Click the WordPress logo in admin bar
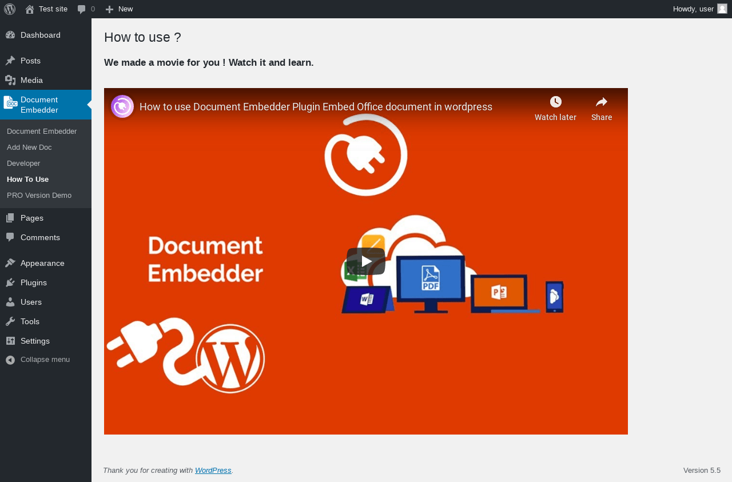 pos(10,9)
